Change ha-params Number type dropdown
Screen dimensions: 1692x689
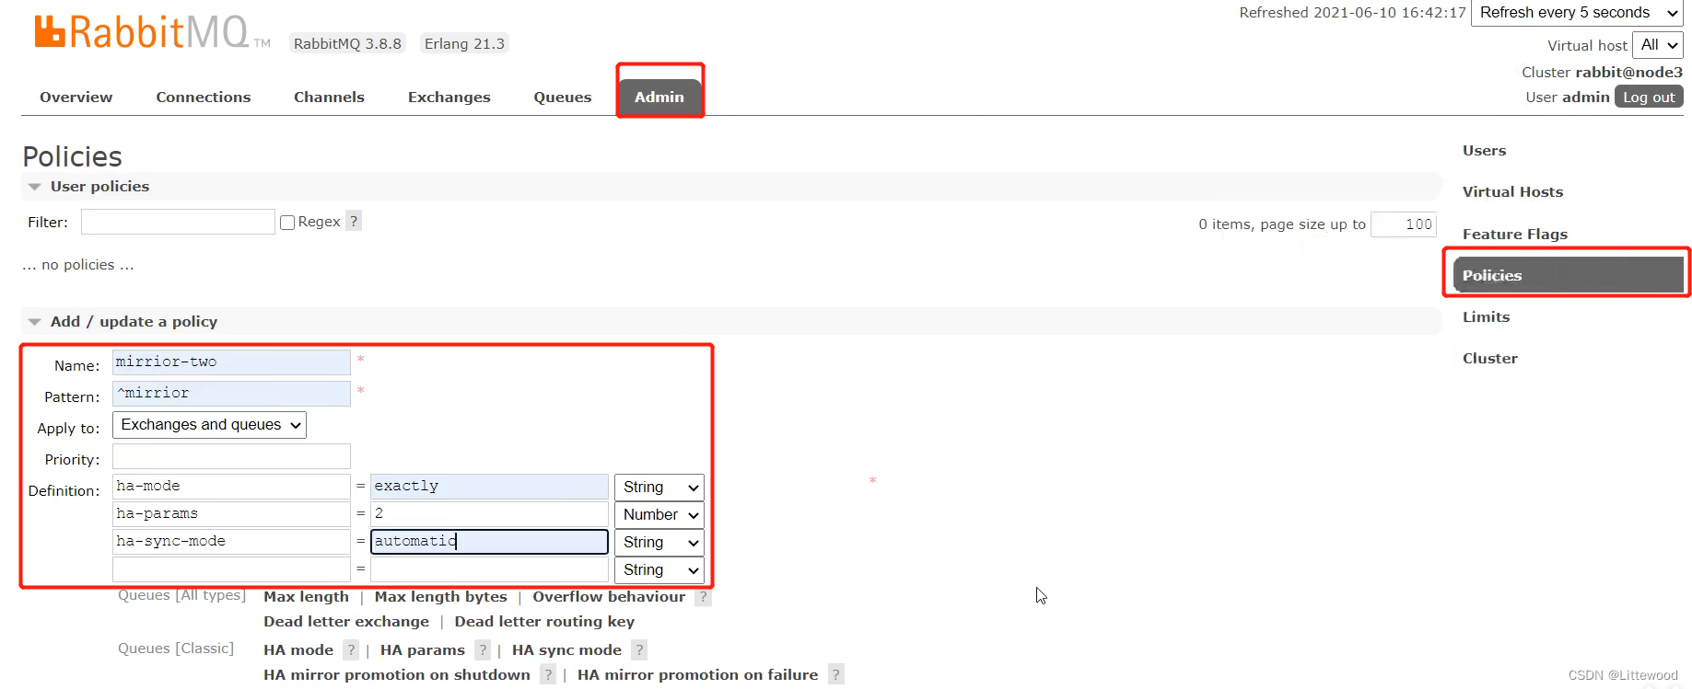[x=659, y=515]
